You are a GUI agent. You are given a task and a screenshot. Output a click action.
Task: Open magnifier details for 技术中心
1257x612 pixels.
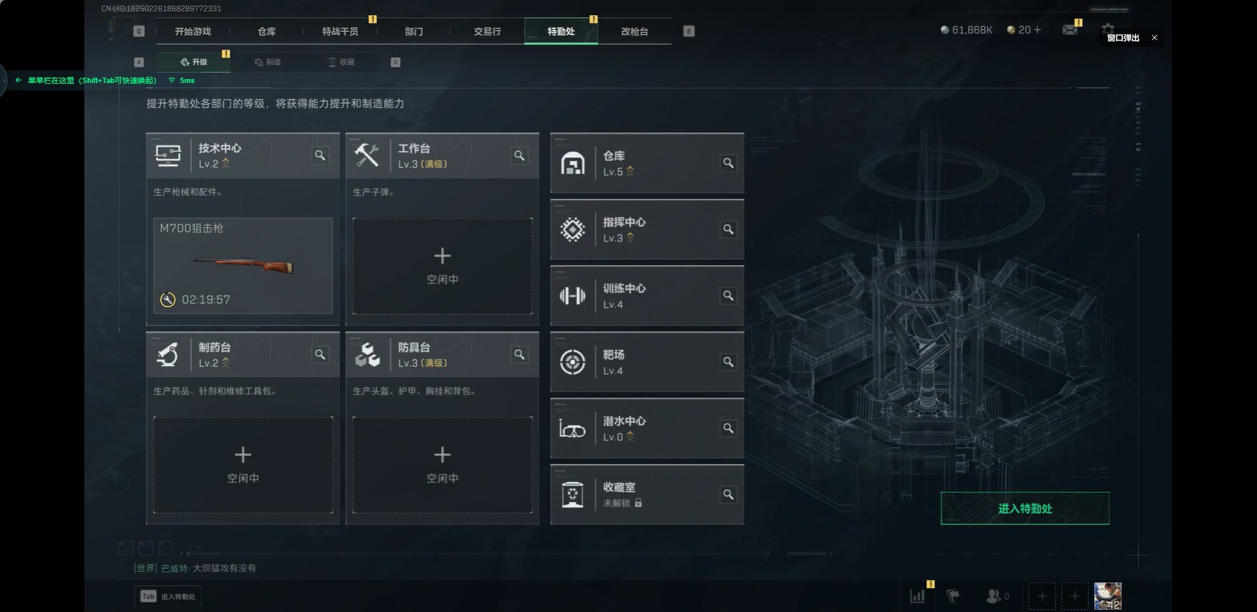tap(320, 155)
